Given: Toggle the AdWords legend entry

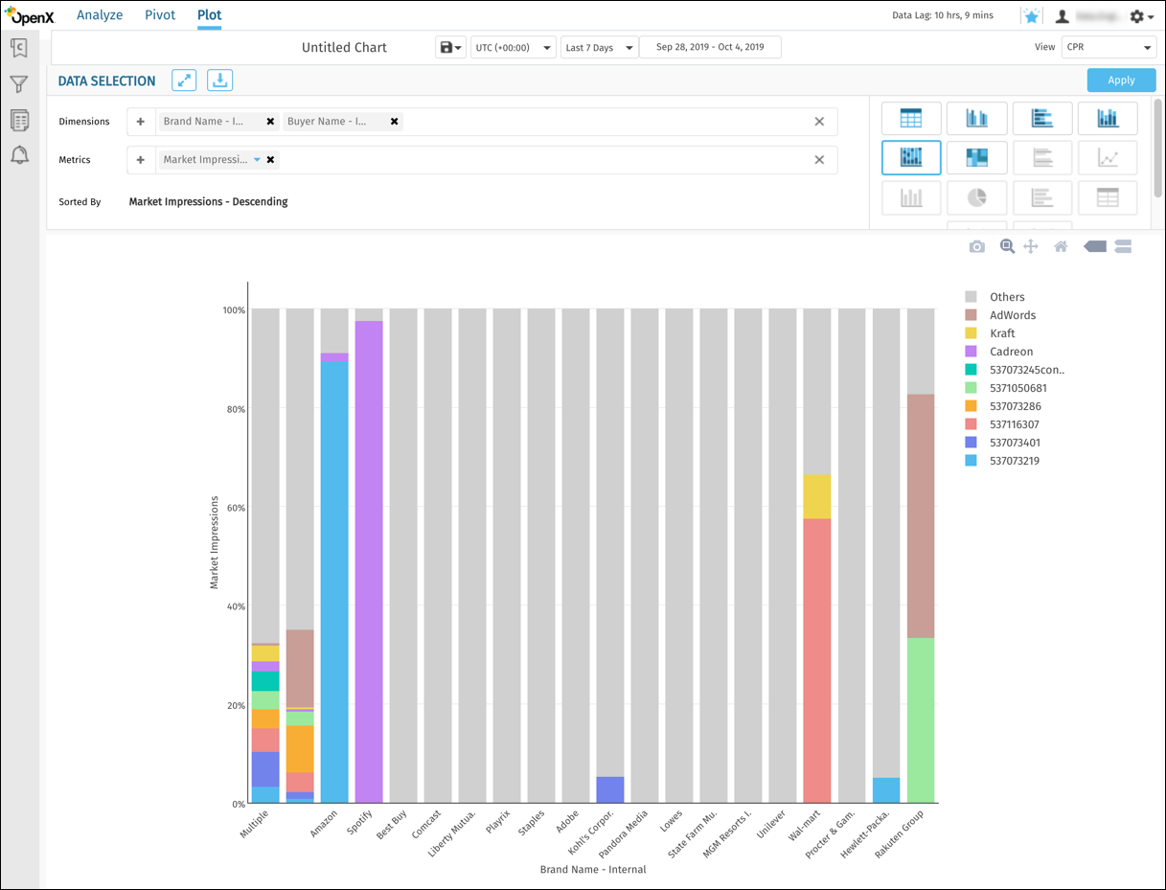Looking at the screenshot, I should tap(1000, 315).
